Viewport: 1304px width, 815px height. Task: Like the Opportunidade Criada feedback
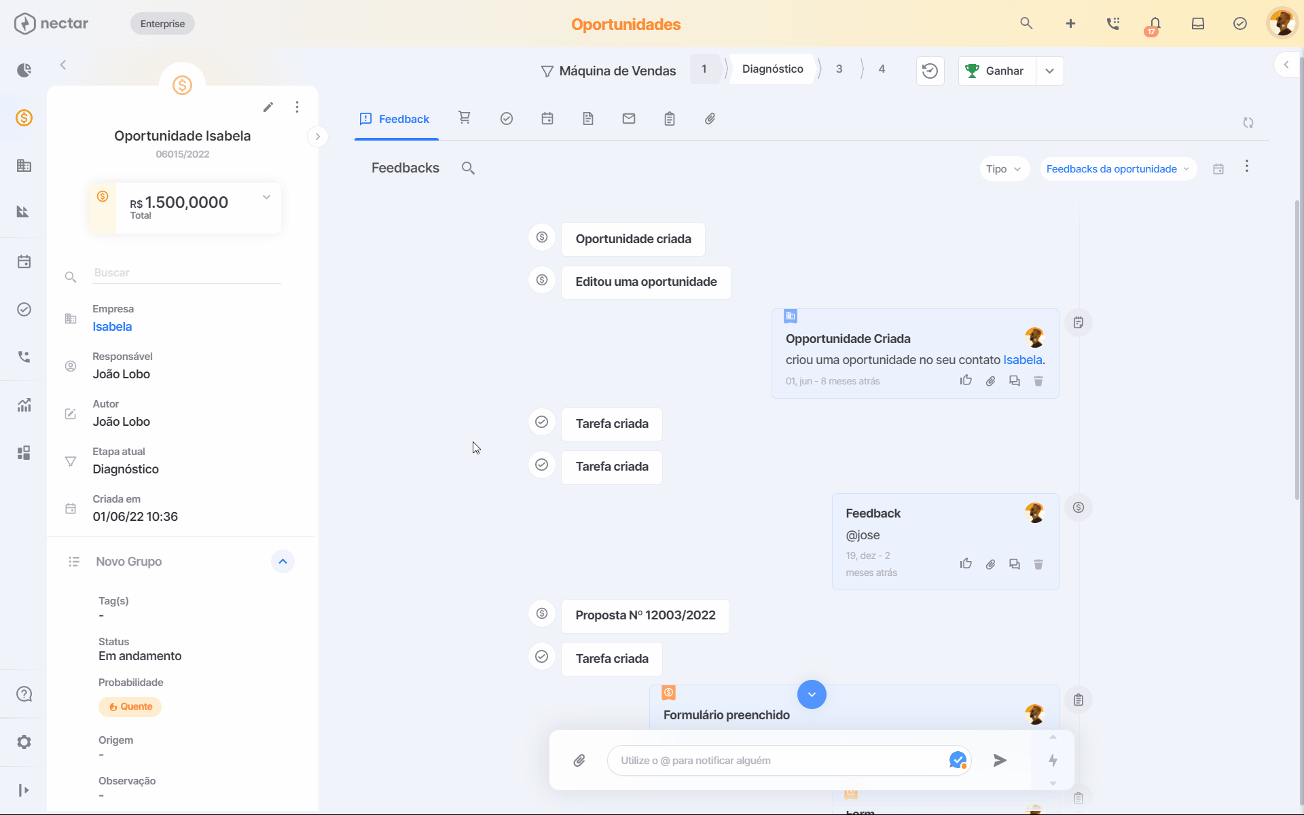(x=966, y=381)
